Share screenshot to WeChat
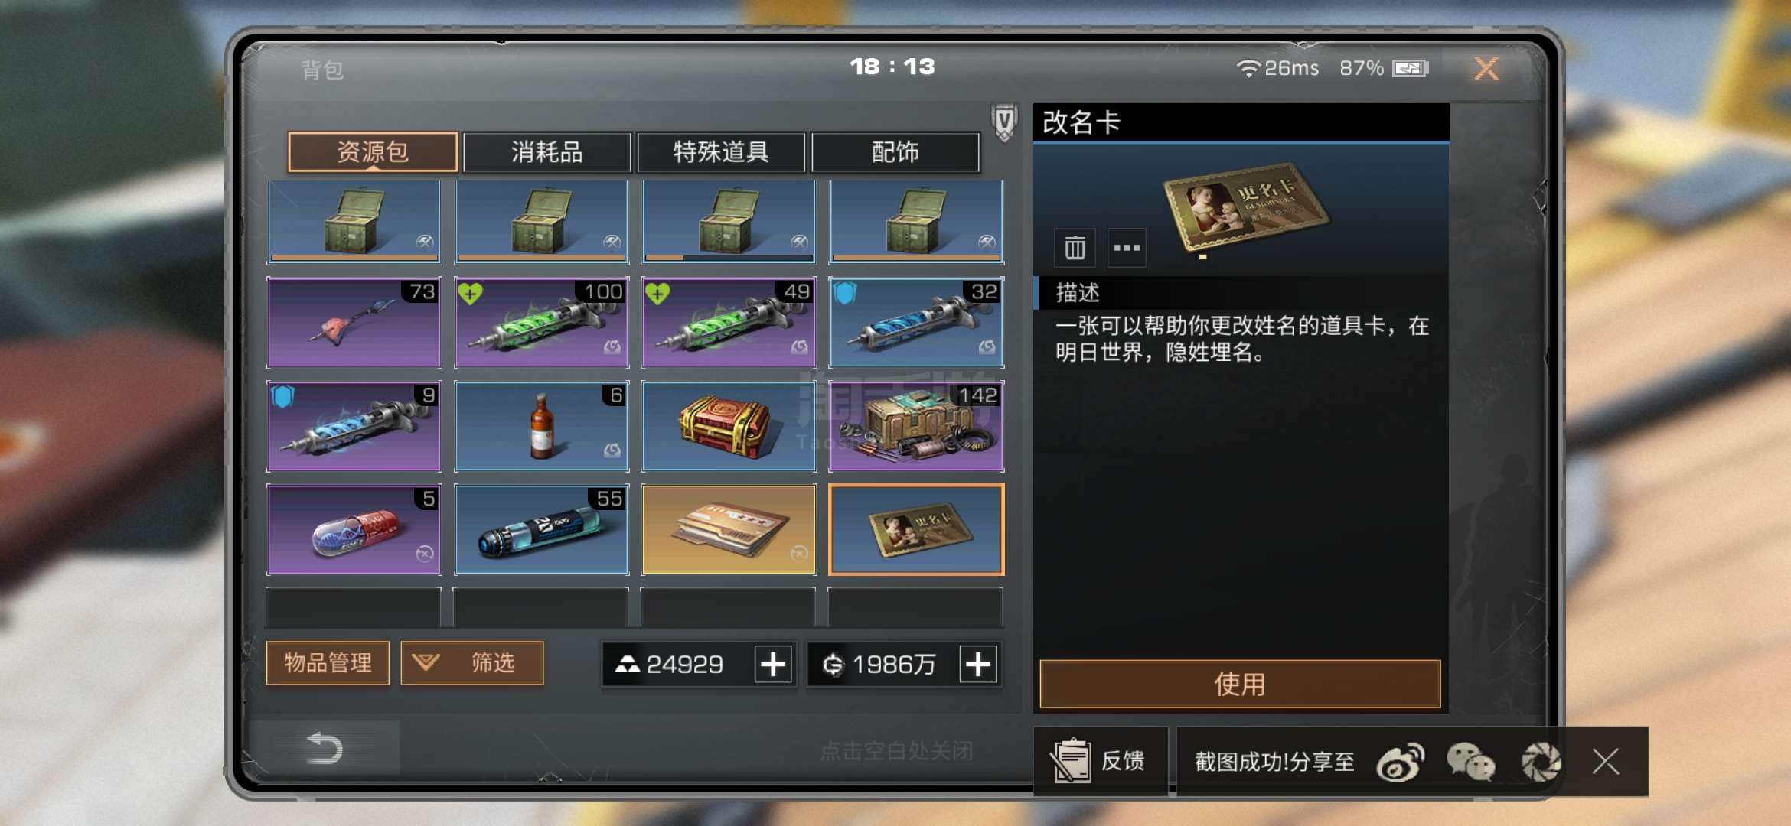The height and width of the screenshot is (826, 1791). coord(1470,762)
